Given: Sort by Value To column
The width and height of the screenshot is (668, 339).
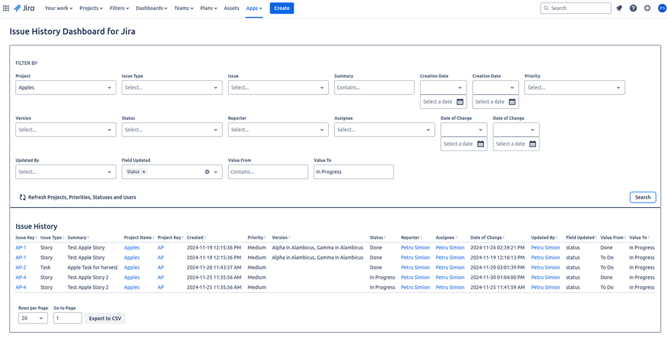Looking at the screenshot, I should tap(639, 237).
